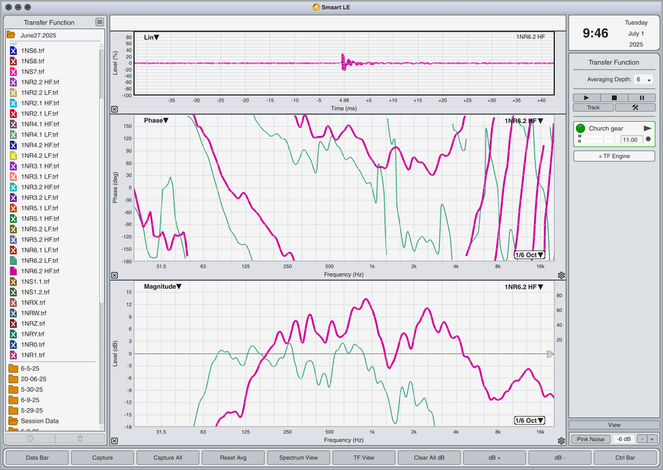Click the 11.00 delay value field
This screenshot has width=663, height=470.
click(631, 140)
